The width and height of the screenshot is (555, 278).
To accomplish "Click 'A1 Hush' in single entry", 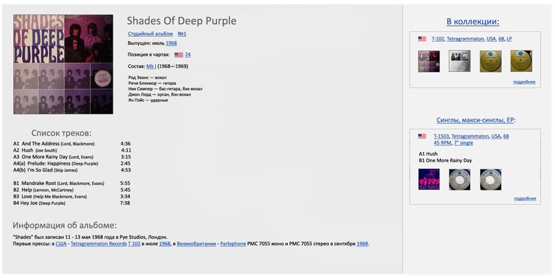I will point(428,154).
